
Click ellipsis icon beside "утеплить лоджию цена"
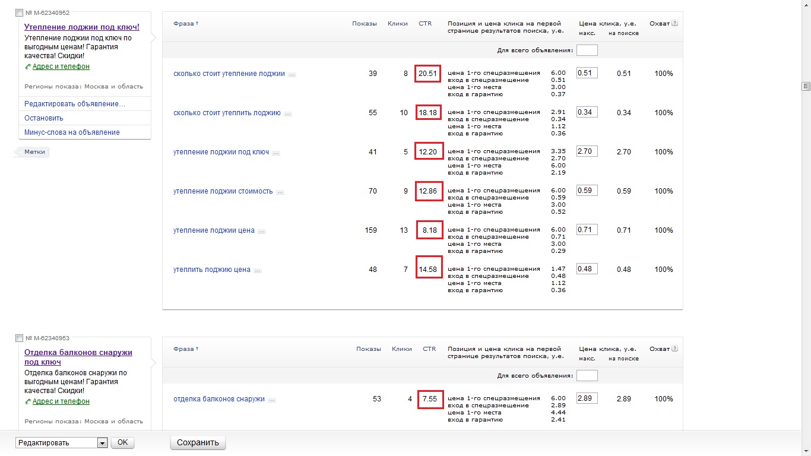(257, 271)
